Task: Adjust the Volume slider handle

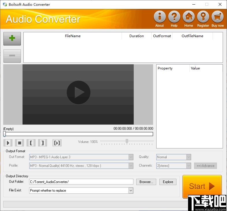Action: click(x=127, y=141)
